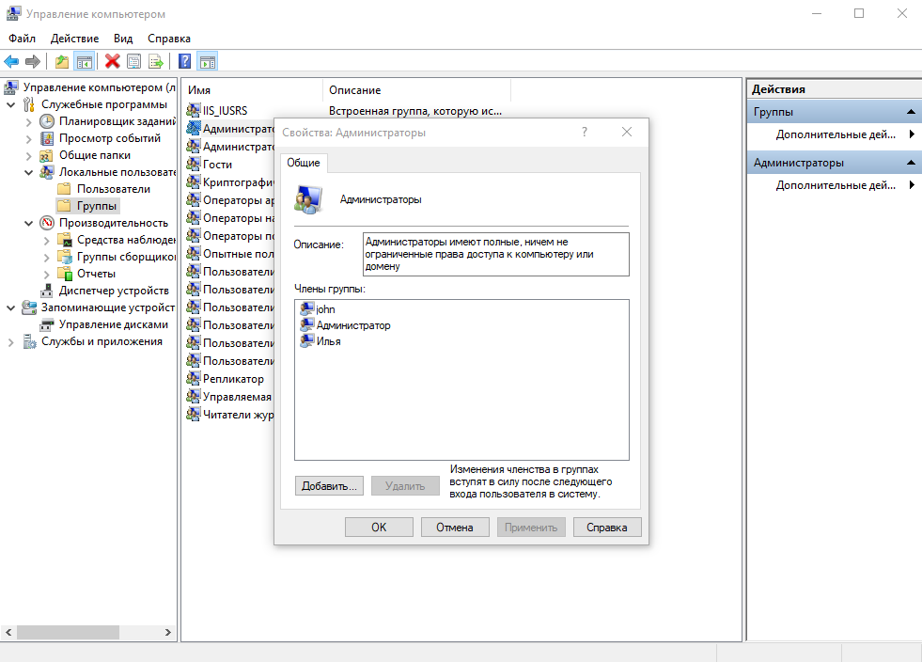Viewport: 922px width, 662px height.
Task: Select Опытные пол group row
Action: coord(230,254)
